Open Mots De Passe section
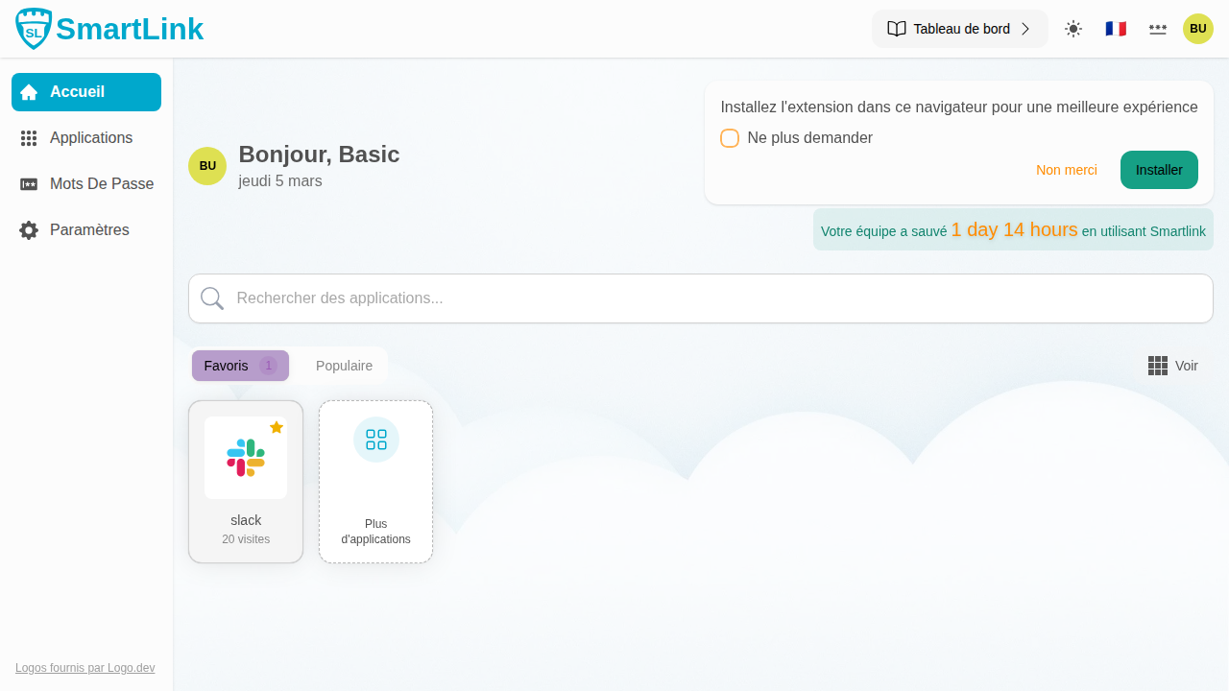The height and width of the screenshot is (691, 1229). click(86, 184)
